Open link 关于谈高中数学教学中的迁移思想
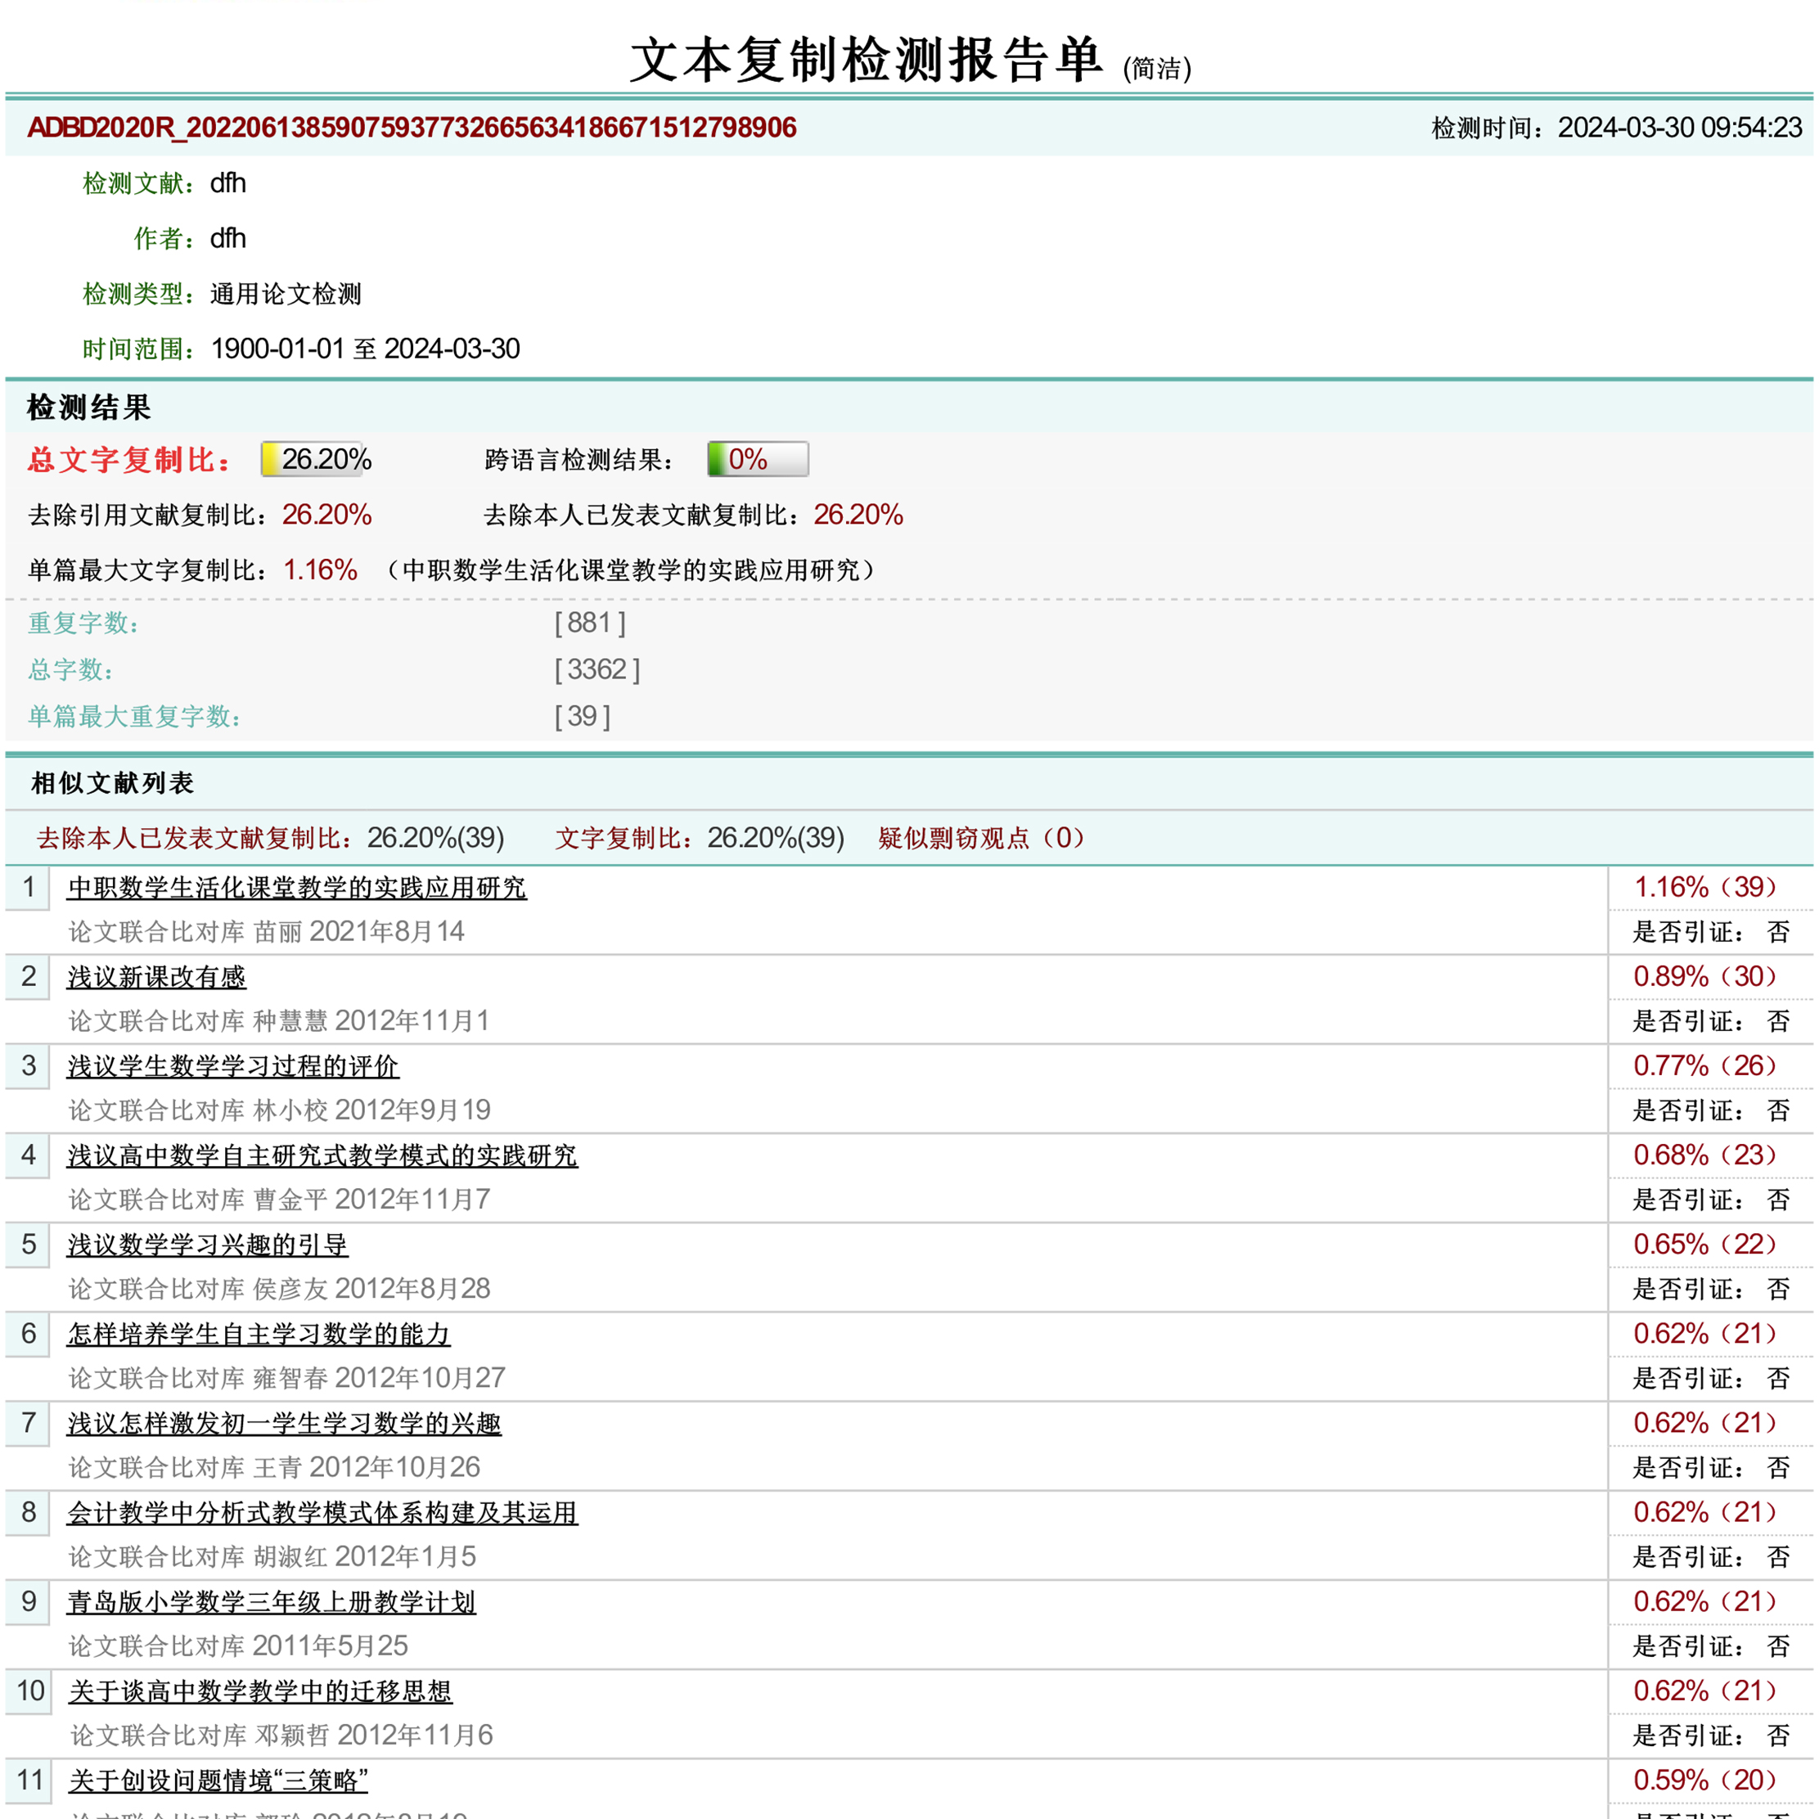The height and width of the screenshot is (1819, 1819). [x=260, y=1692]
